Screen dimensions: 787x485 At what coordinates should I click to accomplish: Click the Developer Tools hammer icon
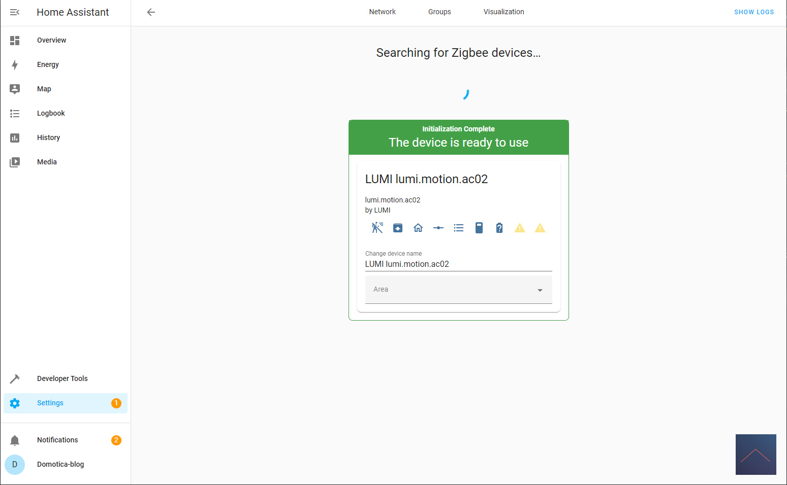point(15,378)
